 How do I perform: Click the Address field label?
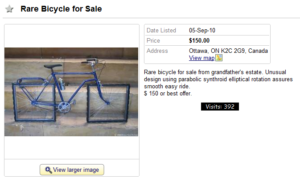(x=157, y=51)
